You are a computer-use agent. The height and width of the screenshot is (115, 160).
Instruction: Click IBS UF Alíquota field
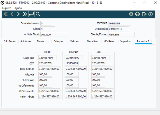(45, 74)
